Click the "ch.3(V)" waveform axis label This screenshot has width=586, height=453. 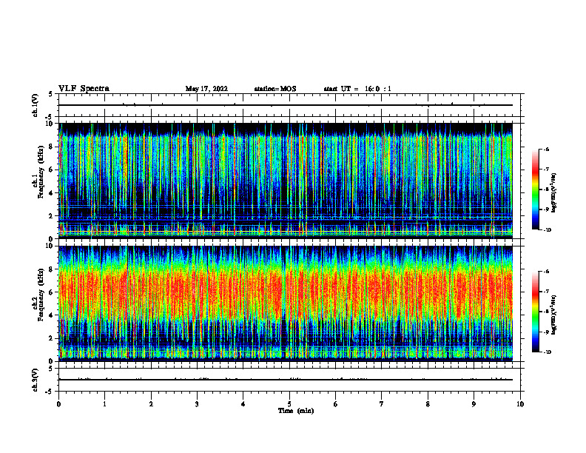point(36,380)
